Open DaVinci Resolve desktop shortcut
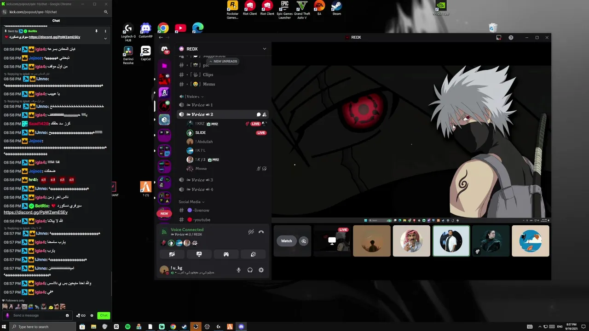This screenshot has height=331, width=589. point(128,56)
